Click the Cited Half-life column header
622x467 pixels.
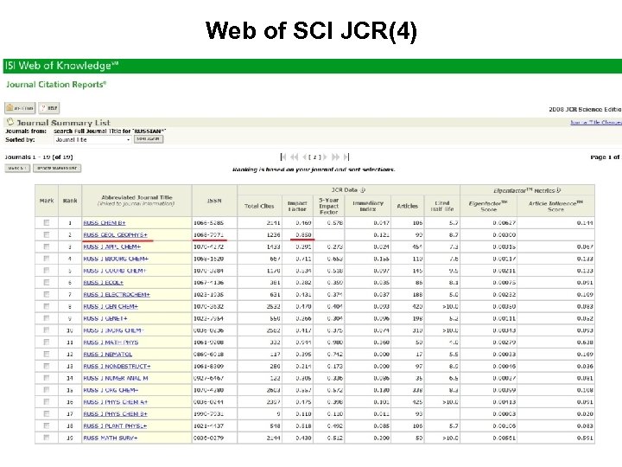click(442, 206)
